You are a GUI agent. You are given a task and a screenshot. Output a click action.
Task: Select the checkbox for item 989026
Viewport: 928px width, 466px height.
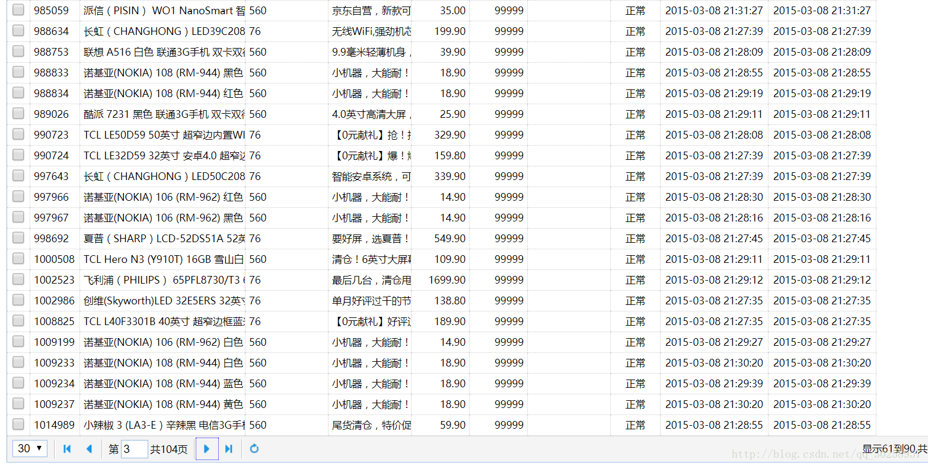point(18,114)
